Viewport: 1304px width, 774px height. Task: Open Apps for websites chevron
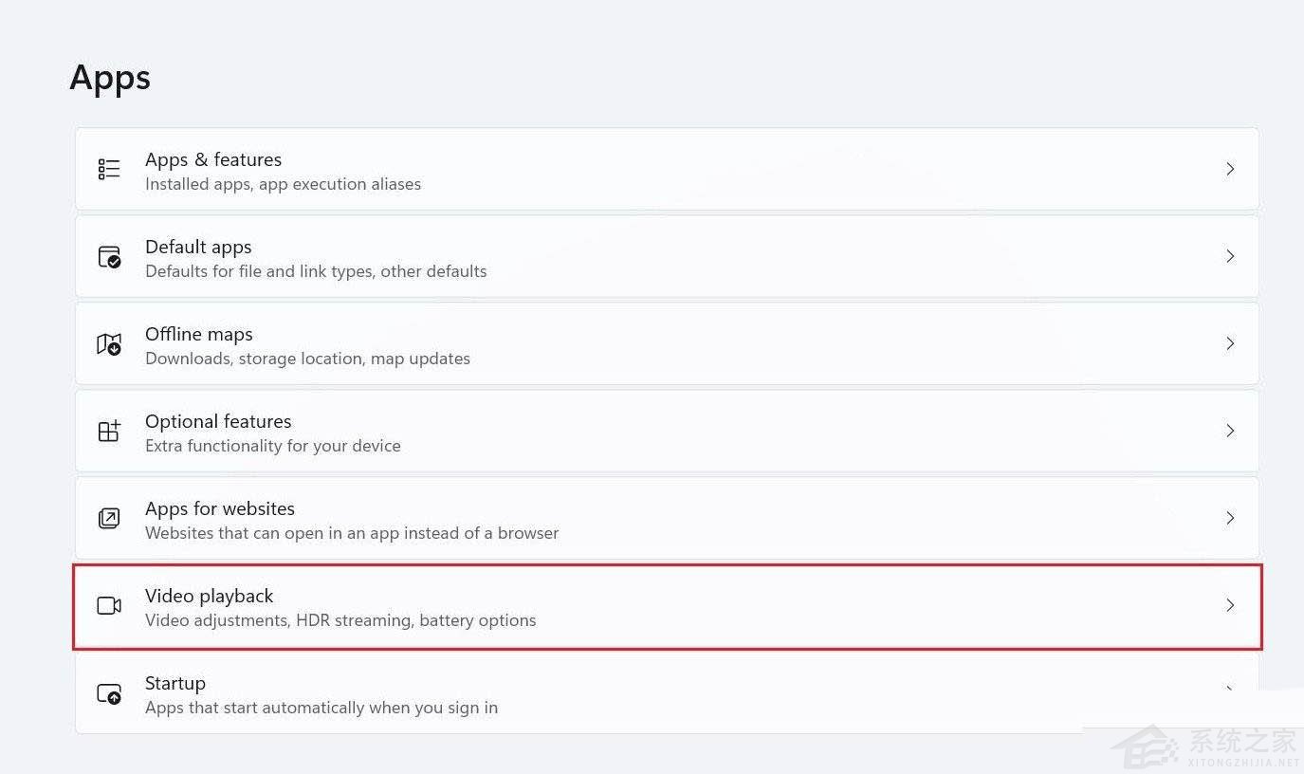click(x=1230, y=518)
